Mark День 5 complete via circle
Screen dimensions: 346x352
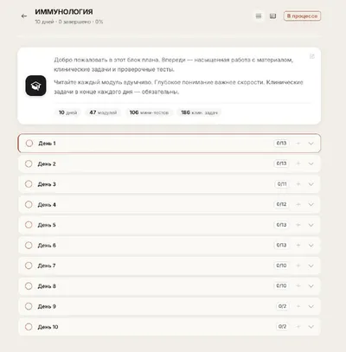29,225
